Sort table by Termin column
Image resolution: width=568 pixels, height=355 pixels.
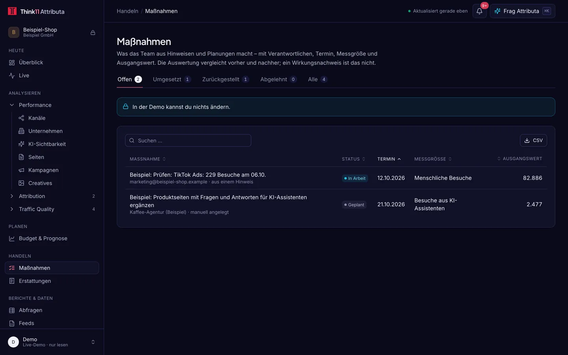click(x=389, y=159)
